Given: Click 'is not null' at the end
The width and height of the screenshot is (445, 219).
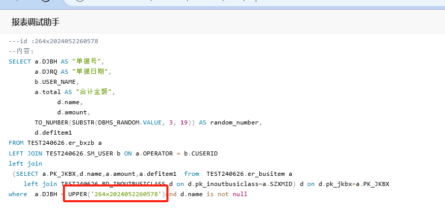Looking at the screenshot, I should pyautogui.click(x=227, y=194).
